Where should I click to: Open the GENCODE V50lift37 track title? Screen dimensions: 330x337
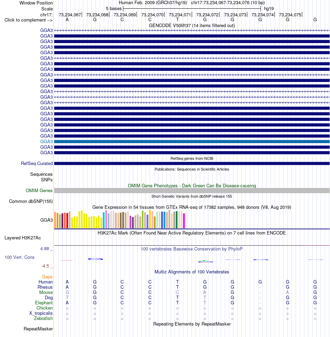click(x=192, y=26)
